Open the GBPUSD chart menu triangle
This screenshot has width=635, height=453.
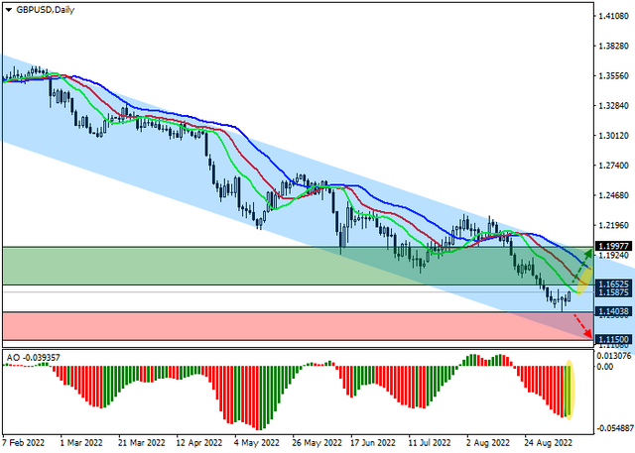(x=9, y=10)
